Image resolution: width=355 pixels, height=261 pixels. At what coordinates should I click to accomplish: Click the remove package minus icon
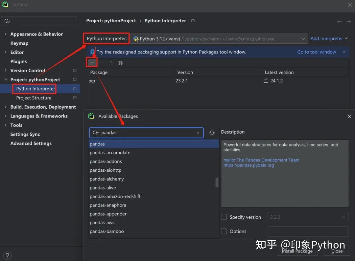tap(102, 63)
